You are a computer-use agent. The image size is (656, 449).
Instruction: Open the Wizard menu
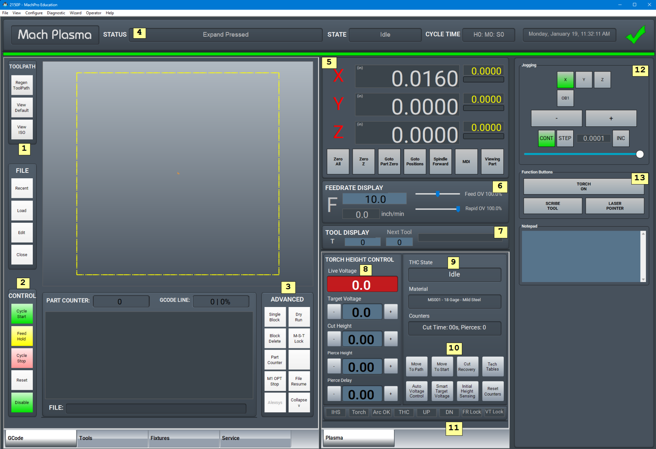(76, 13)
